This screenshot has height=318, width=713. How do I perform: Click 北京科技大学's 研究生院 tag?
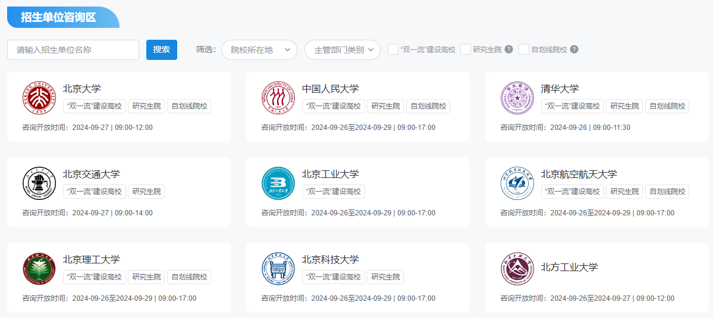(385, 276)
